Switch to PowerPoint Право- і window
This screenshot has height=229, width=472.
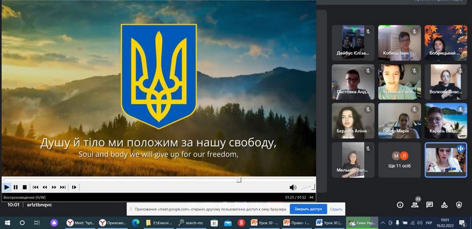tap(297, 223)
